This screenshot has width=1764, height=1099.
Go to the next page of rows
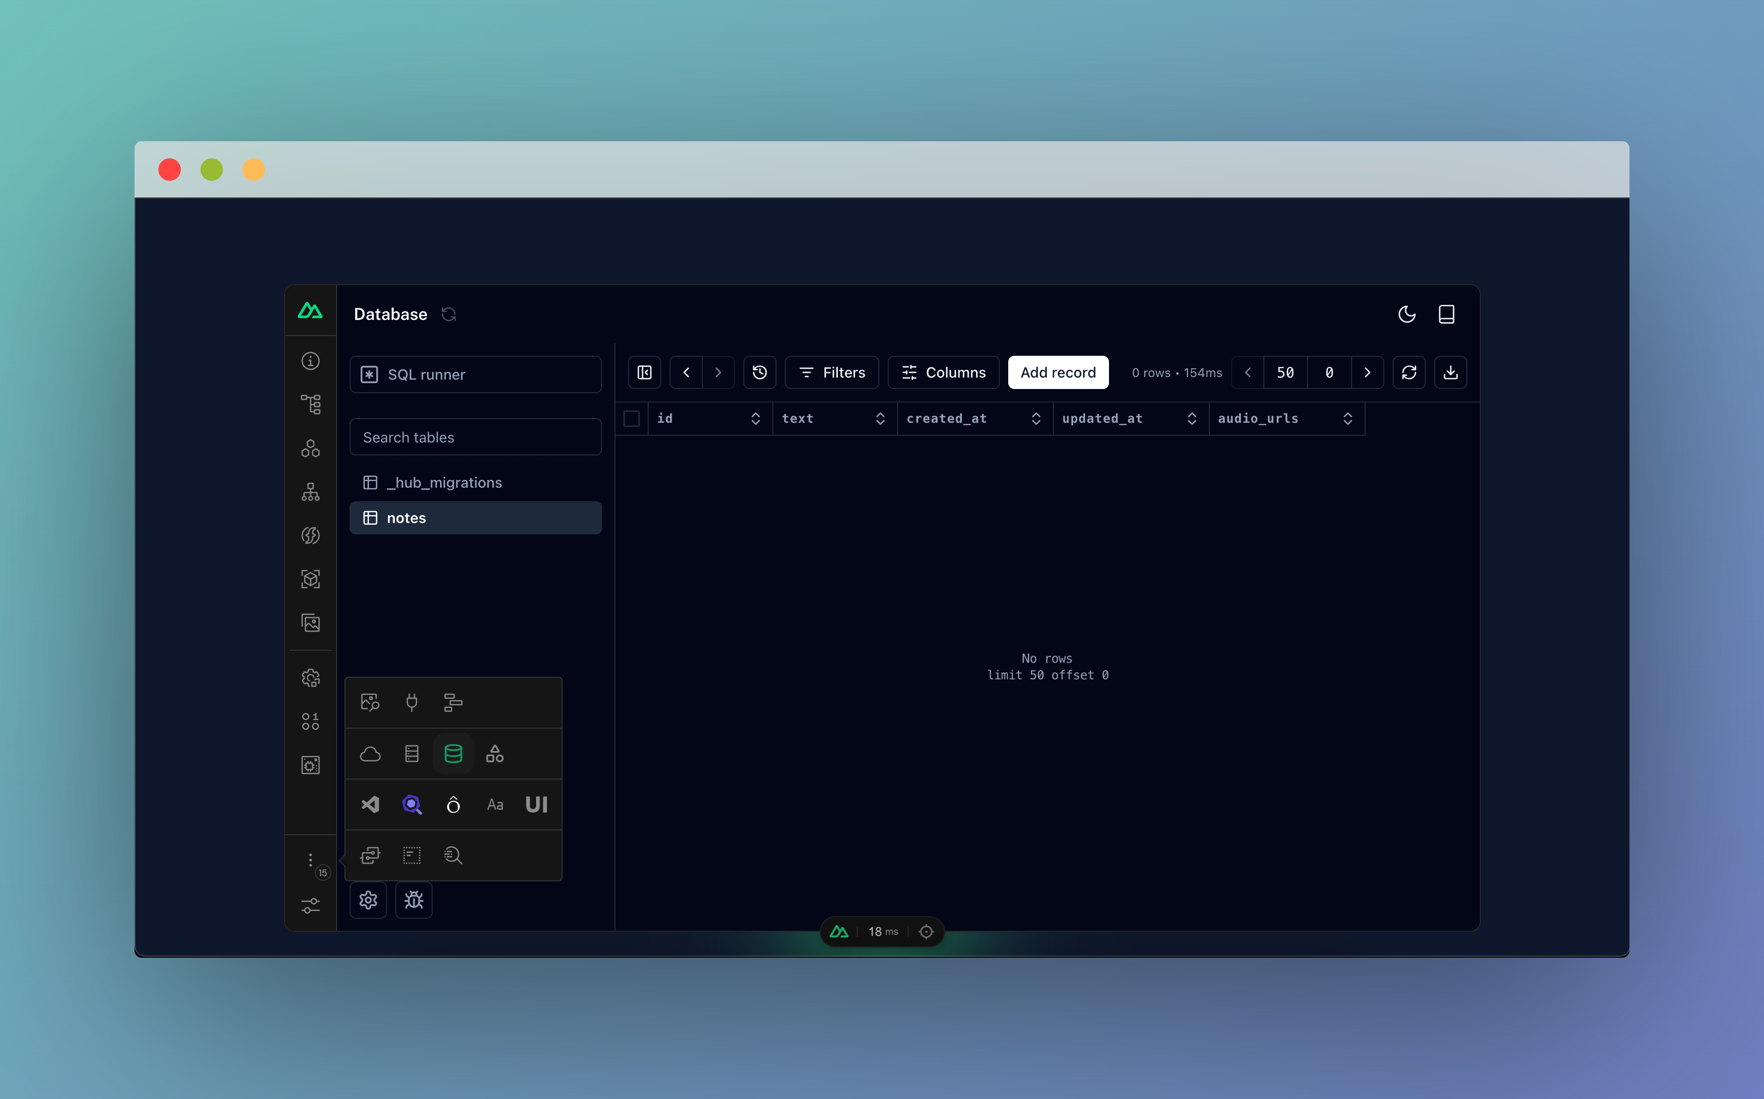coord(1367,373)
